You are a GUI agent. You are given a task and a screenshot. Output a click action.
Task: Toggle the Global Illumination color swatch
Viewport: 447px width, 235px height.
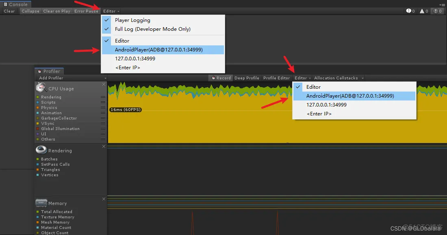pos(38,129)
